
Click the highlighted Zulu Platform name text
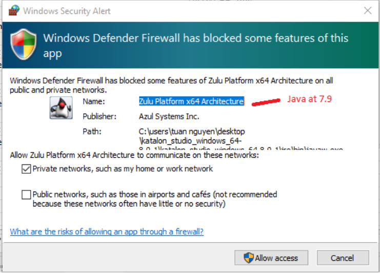tap(191, 101)
